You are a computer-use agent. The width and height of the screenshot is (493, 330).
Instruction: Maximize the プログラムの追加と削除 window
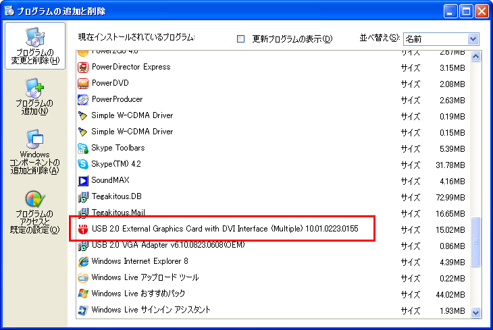tap(466, 11)
